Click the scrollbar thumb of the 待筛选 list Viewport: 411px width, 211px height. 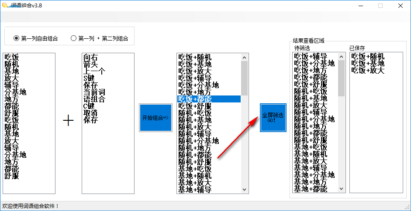pos(341,78)
